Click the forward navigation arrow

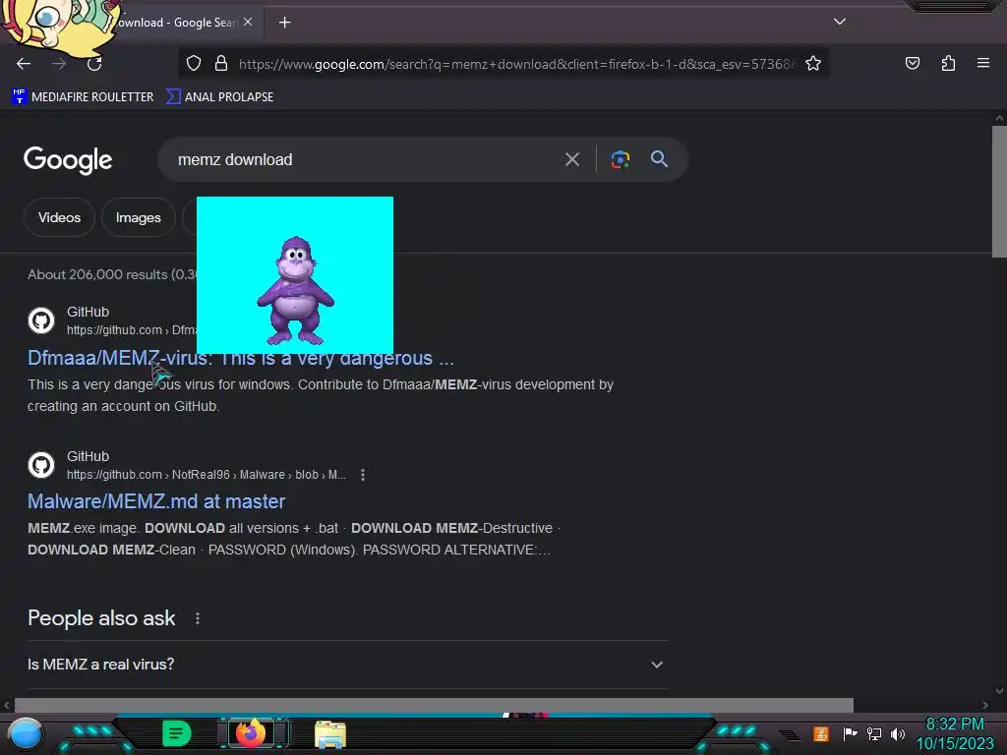point(59,64)
